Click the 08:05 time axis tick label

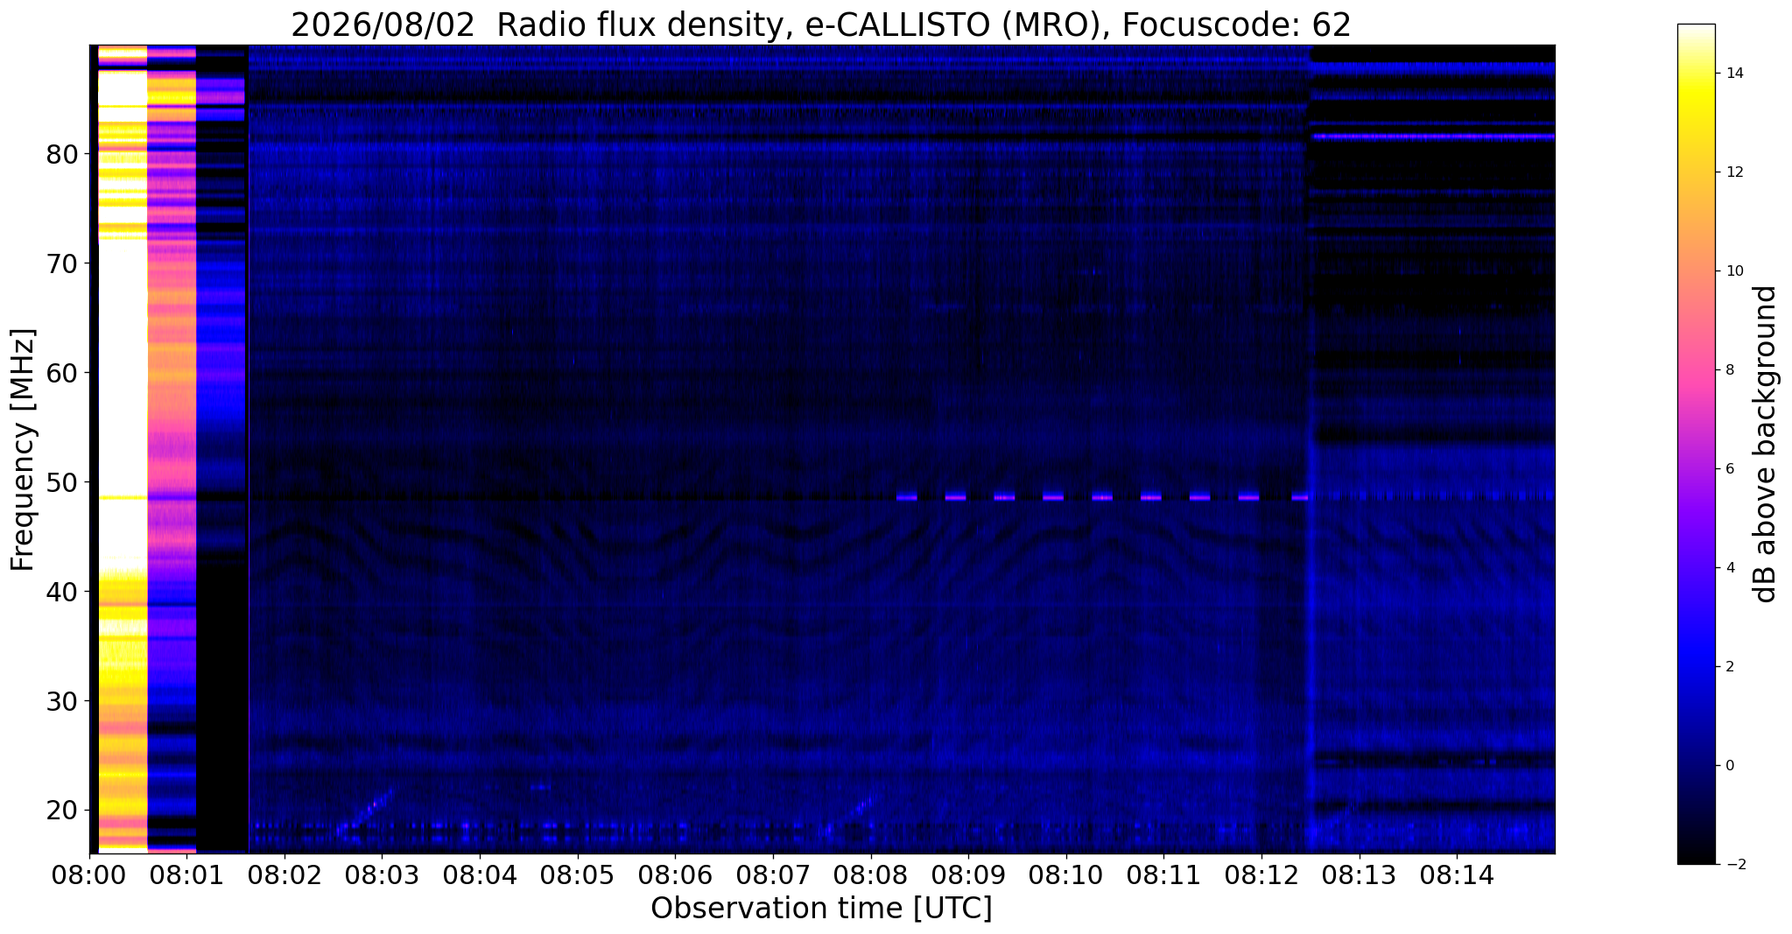click(577, 874)
